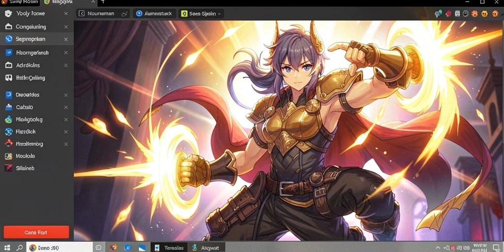
Task: Click the dark round camera lens icon
Action: click(466, 13)
